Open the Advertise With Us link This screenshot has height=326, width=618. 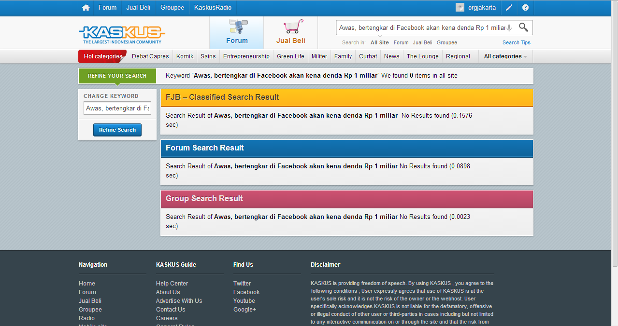pos(179,301)
